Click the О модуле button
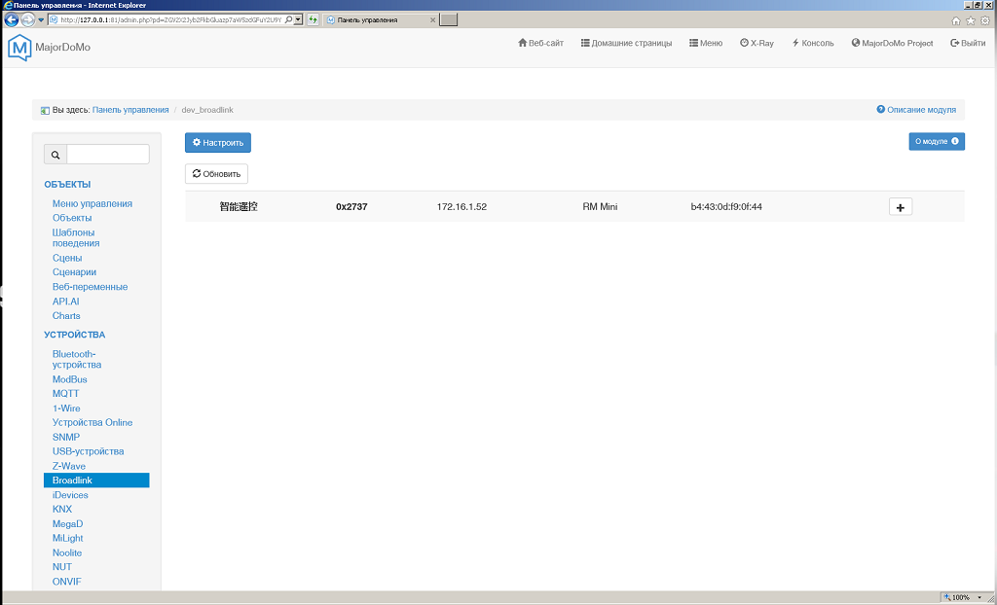 tap(937, 142)
